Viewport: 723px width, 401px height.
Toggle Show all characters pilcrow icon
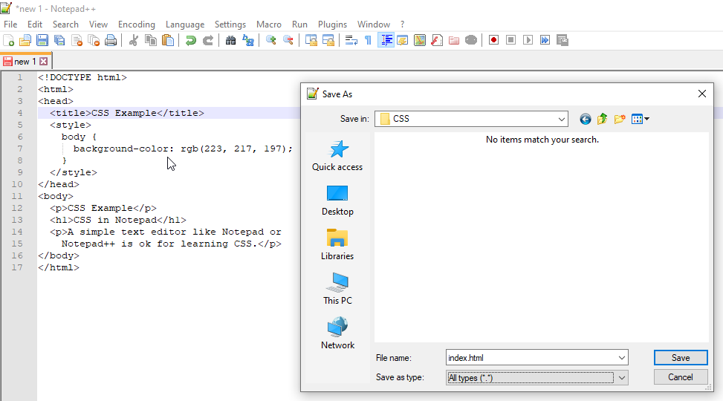tap(368, 41)
